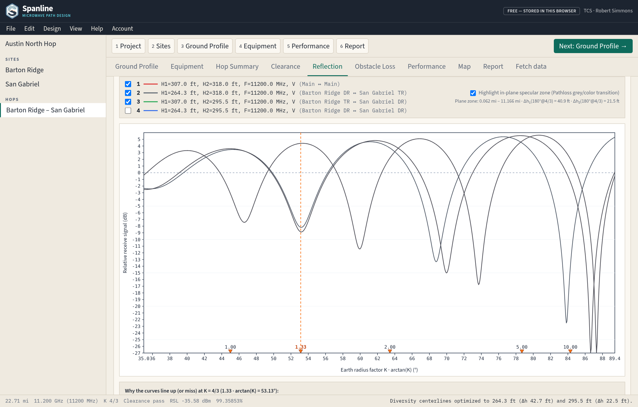
Task: Switch to the Performance sub-tab
Action: tap(427, 67)
